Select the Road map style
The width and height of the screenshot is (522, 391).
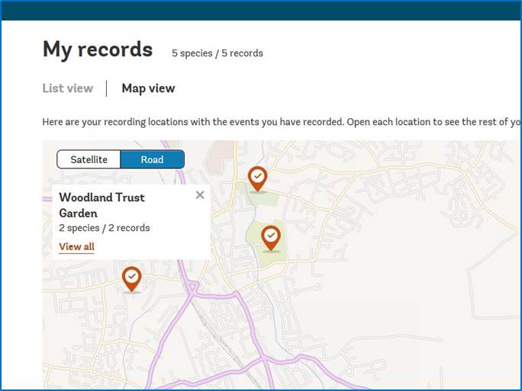pos(152,159)
